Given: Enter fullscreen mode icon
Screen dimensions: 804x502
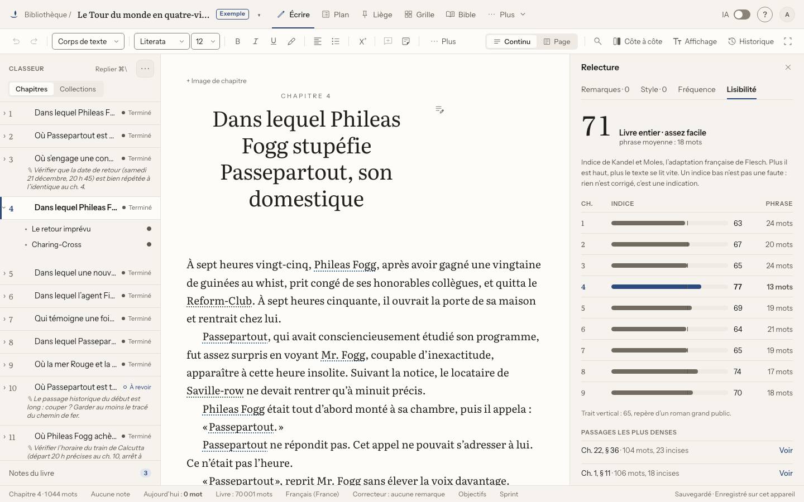Looking at the screenshot, I should point(788,41).
